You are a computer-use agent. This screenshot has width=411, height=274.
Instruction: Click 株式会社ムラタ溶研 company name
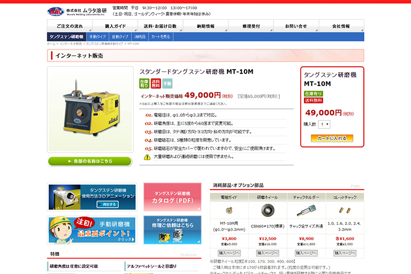coord(87,10)
